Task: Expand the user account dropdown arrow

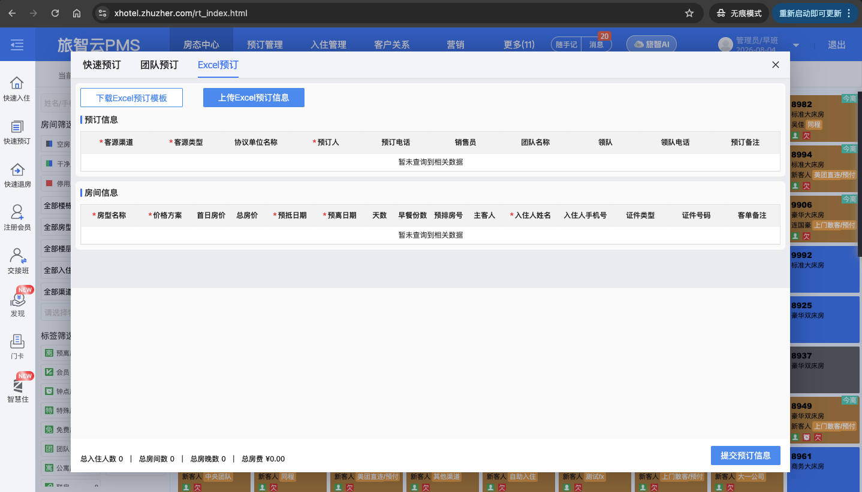Action: coord(796,45)
